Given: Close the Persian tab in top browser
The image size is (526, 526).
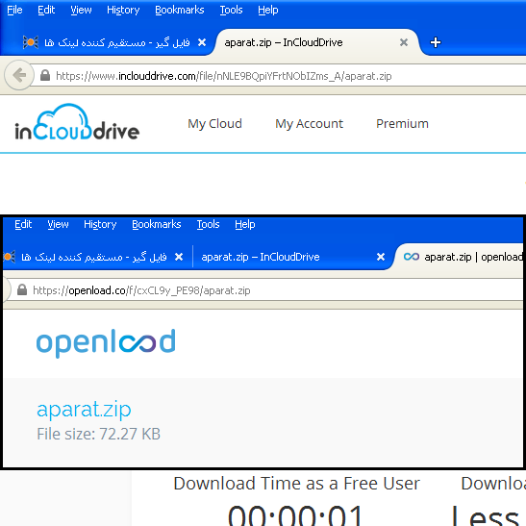Looking at the screenshot, I should click(202, 42).
